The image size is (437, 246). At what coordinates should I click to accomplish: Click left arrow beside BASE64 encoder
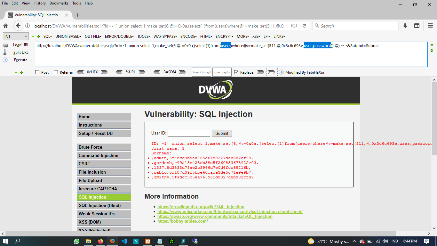157,72
